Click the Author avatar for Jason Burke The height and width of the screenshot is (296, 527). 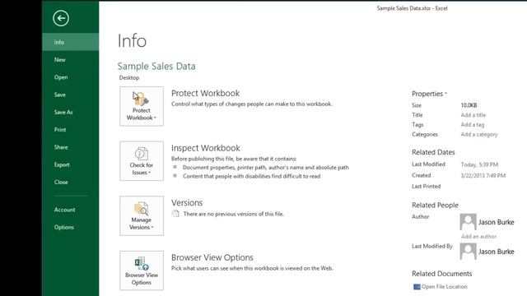[468, 222]
